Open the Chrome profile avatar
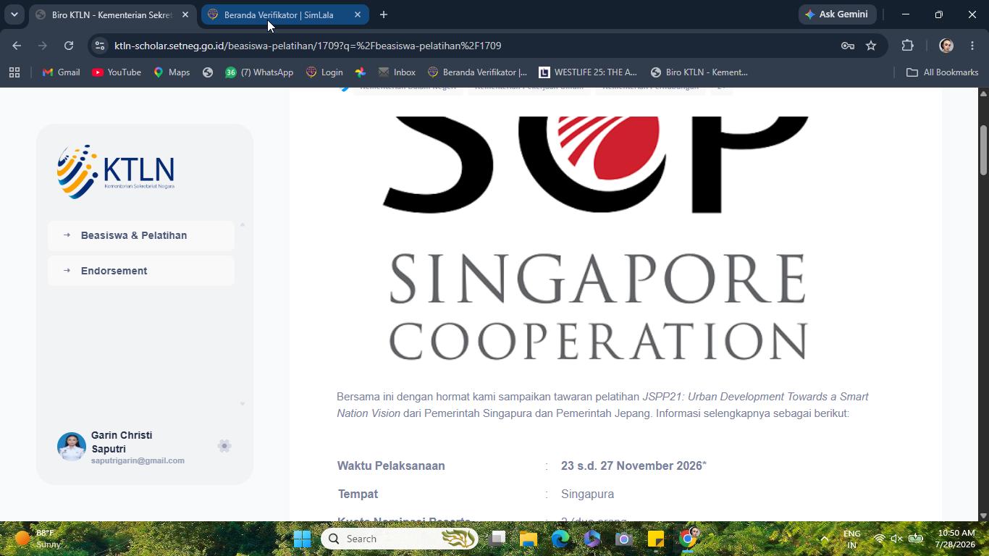989x556 pixels. pos(946,46)
